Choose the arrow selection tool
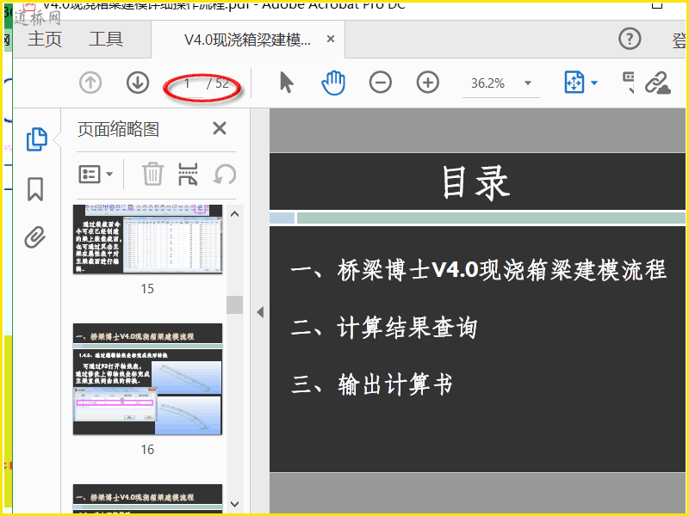 [x=286, y=83]
